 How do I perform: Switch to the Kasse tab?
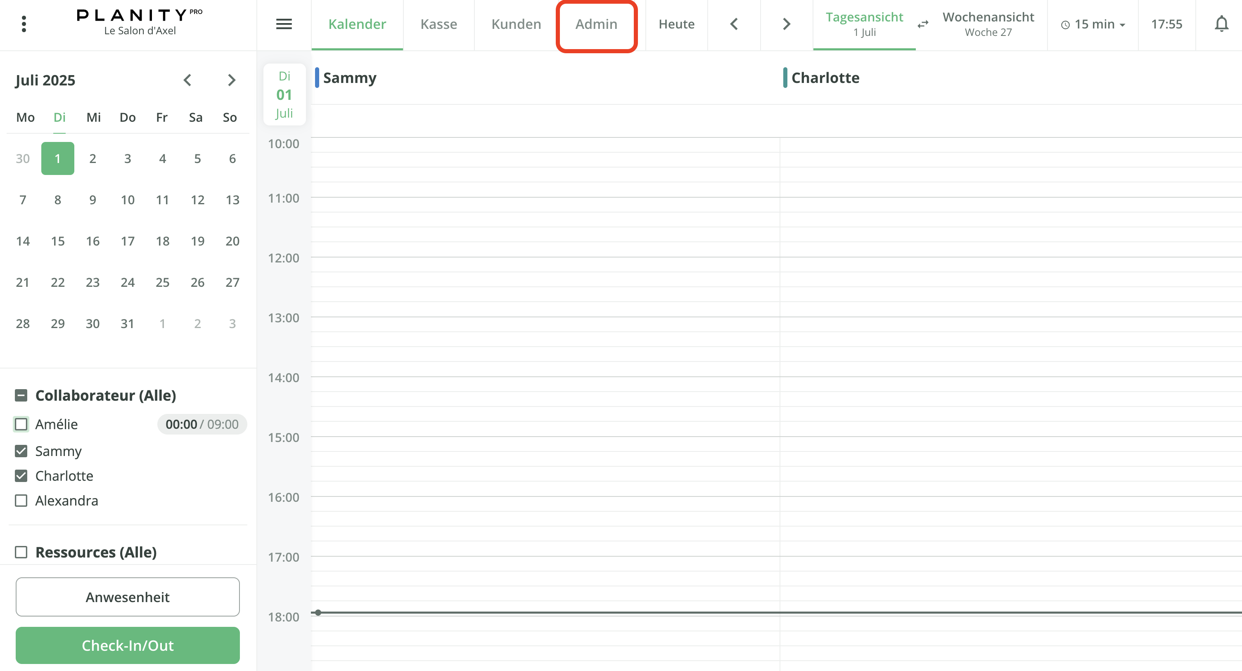click(x=438, y=24)
